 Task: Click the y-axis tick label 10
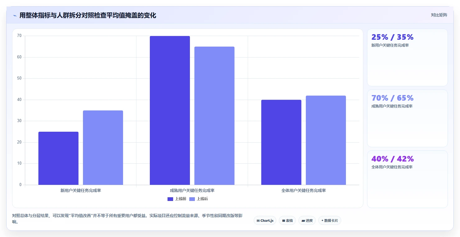[19, 163]
